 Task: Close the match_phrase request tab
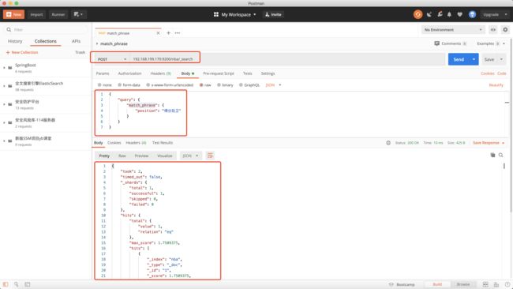pos(158,33)
